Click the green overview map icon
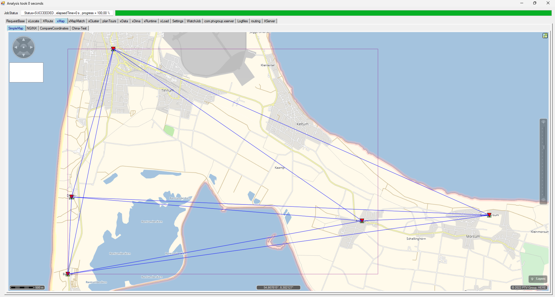 click(545, 36)
